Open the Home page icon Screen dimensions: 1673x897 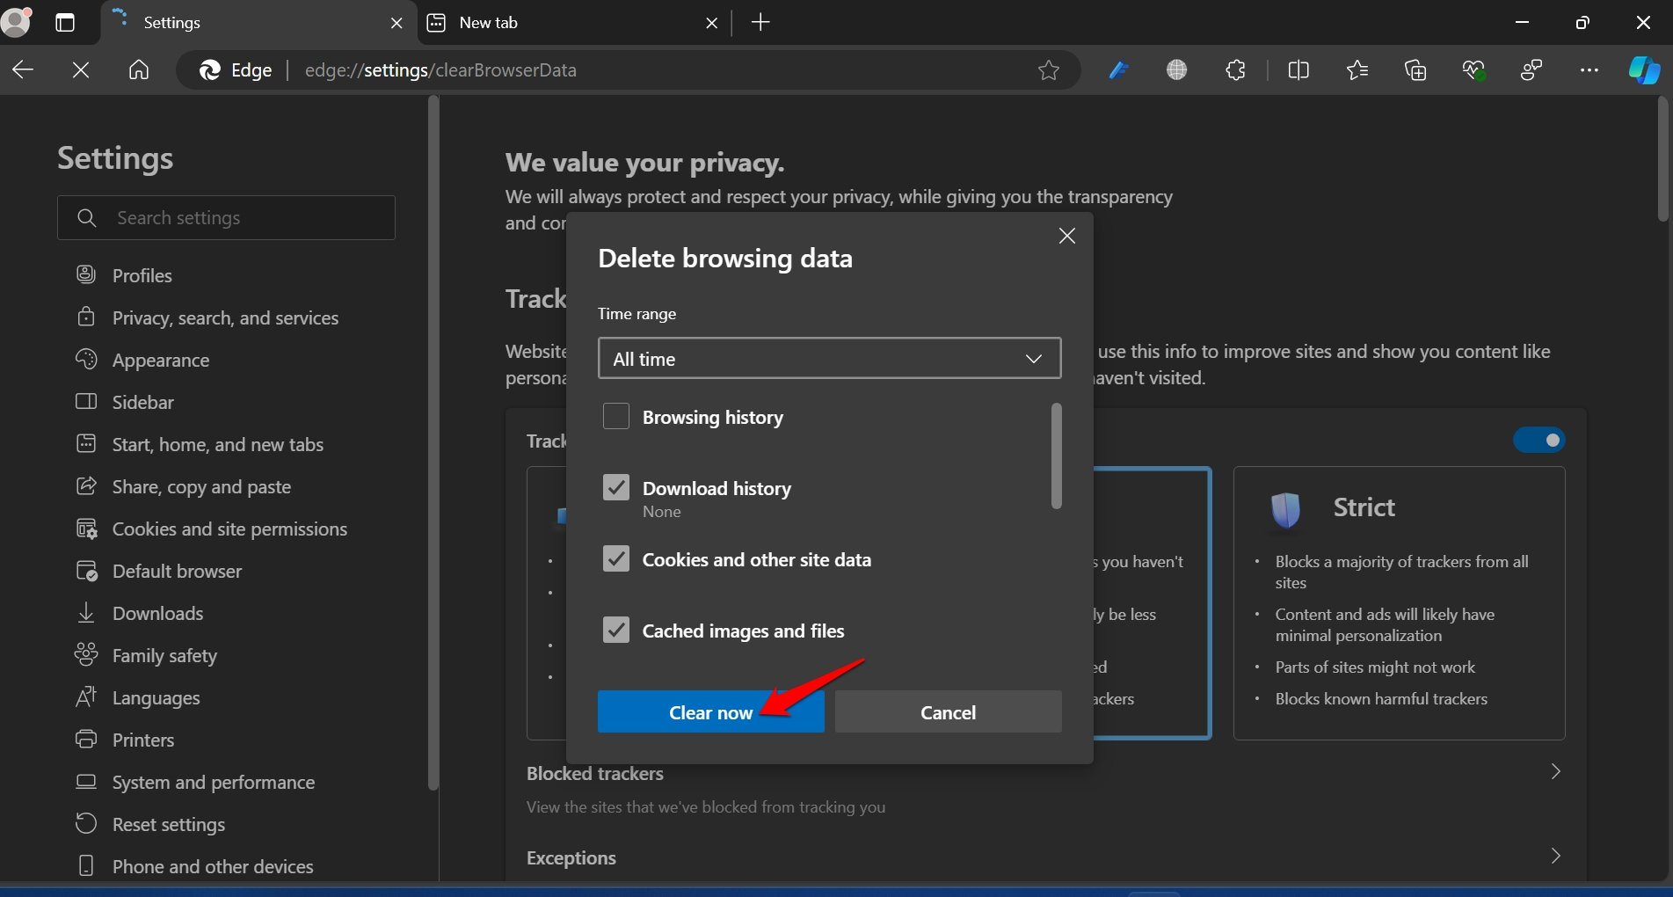[x=139, y=69]
